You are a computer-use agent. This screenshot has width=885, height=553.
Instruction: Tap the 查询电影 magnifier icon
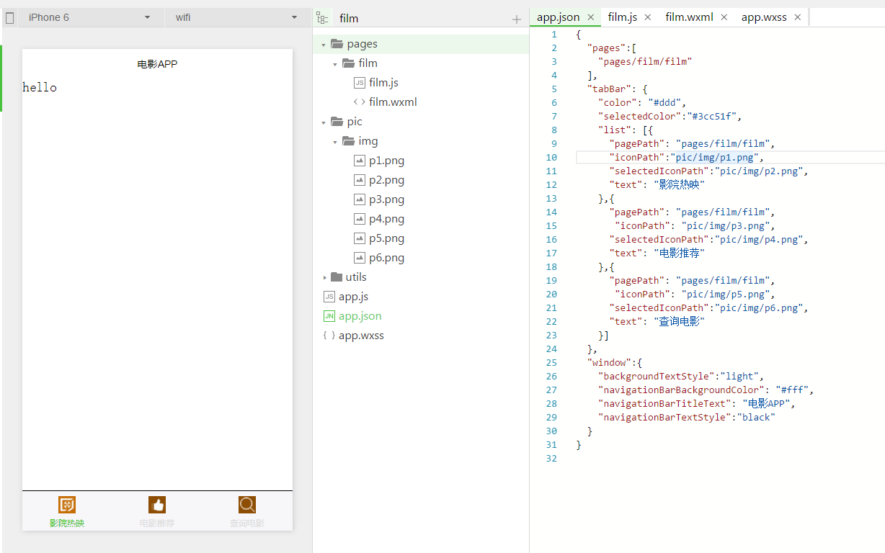click(247, 505)
